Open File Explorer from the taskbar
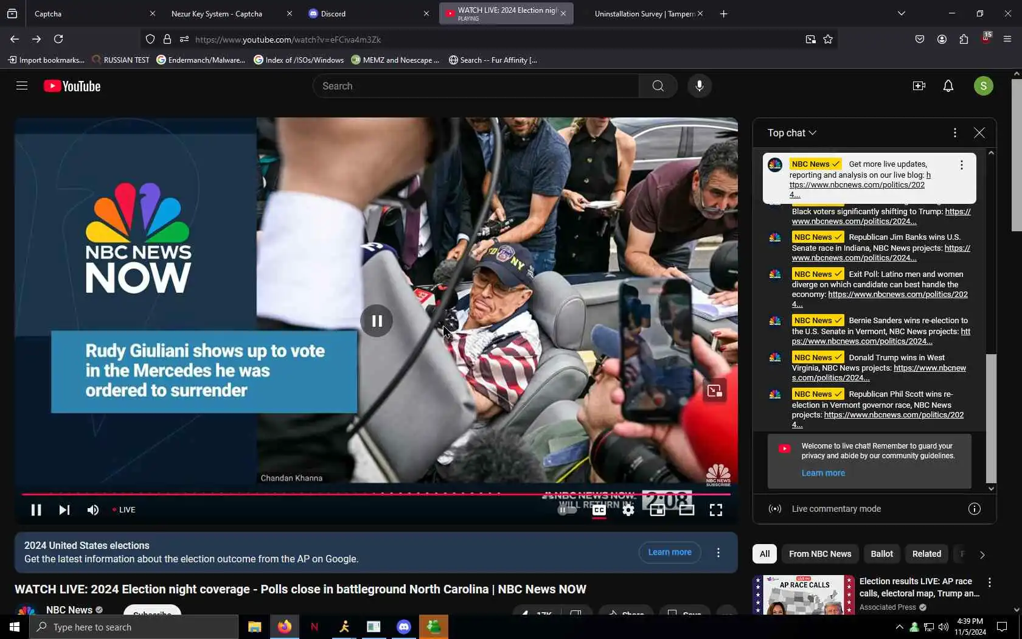This screenshot has height=639, width=1022. pyautogui.click(x=254, y=627)
